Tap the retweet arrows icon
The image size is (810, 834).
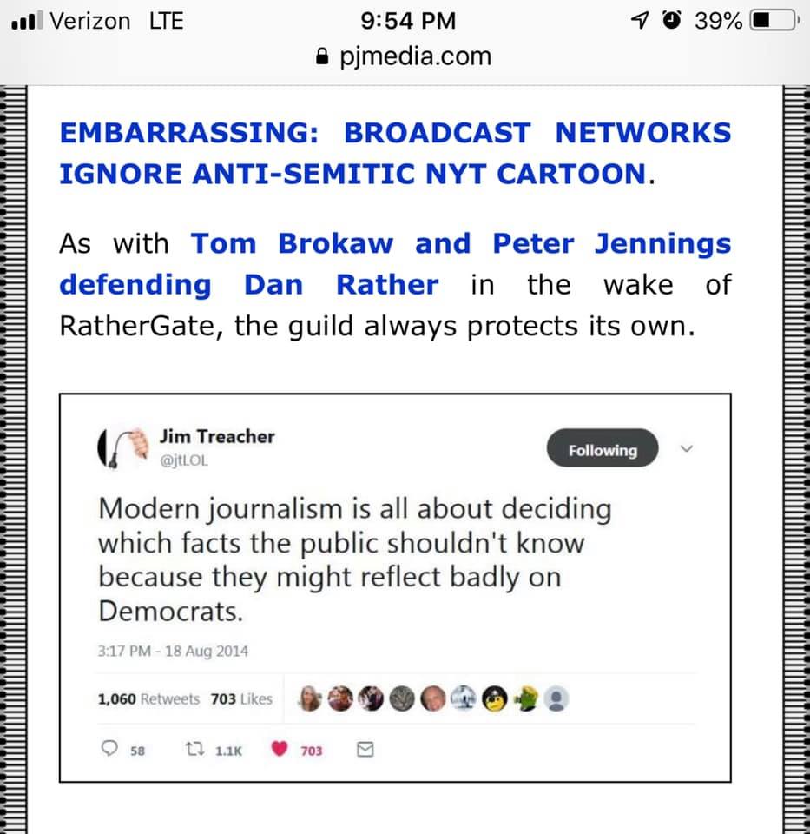tap(194, 750)
